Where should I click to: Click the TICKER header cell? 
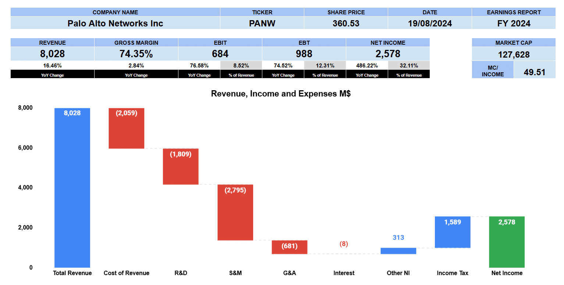pos(262,12)
